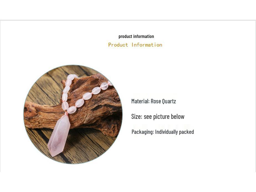The width and height of the screenshot is (256, 192).
Task: Click the "Size: see picture below" text
Action: coord(158,117)
